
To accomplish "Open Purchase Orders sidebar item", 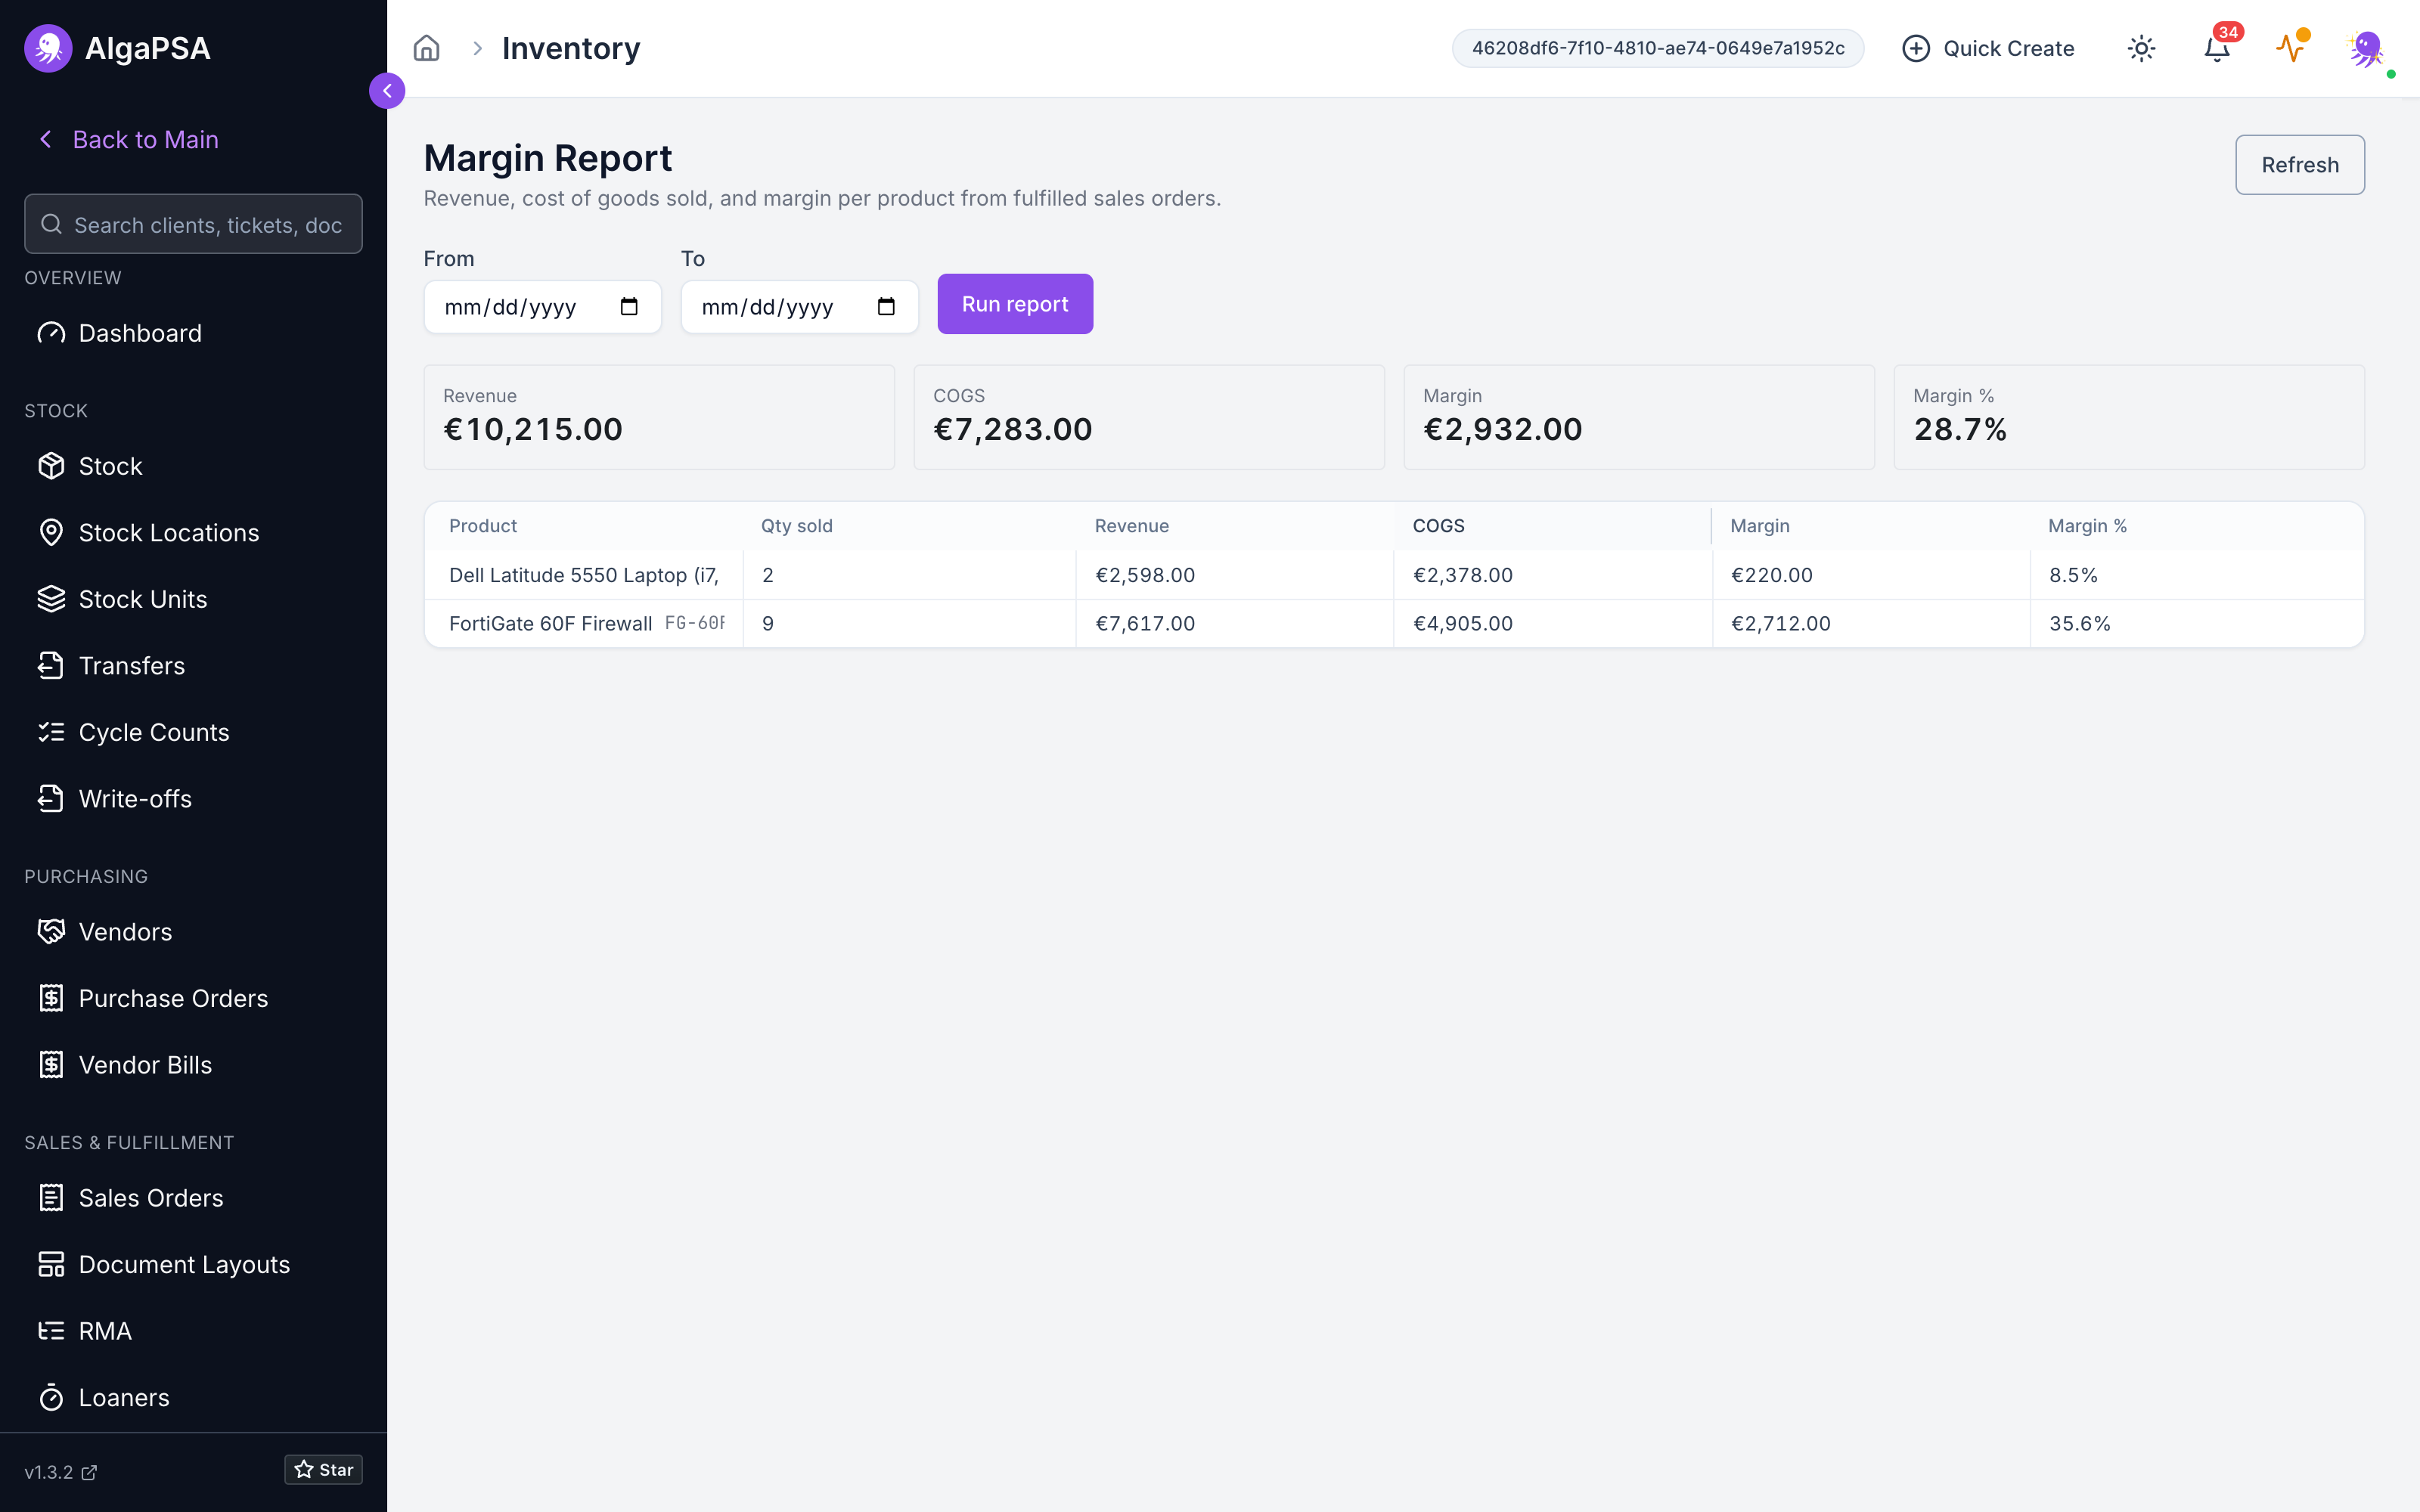I will point(173,998).
